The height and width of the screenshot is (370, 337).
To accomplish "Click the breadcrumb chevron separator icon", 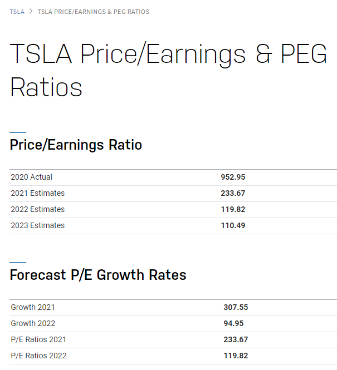I will pyautogui.click(x=31, y=12).
